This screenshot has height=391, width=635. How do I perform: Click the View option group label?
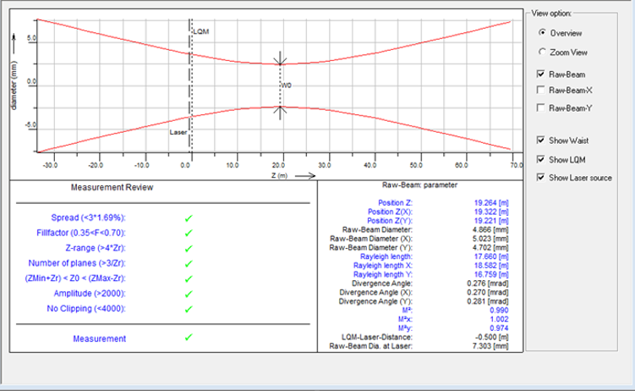click(551, 14)
